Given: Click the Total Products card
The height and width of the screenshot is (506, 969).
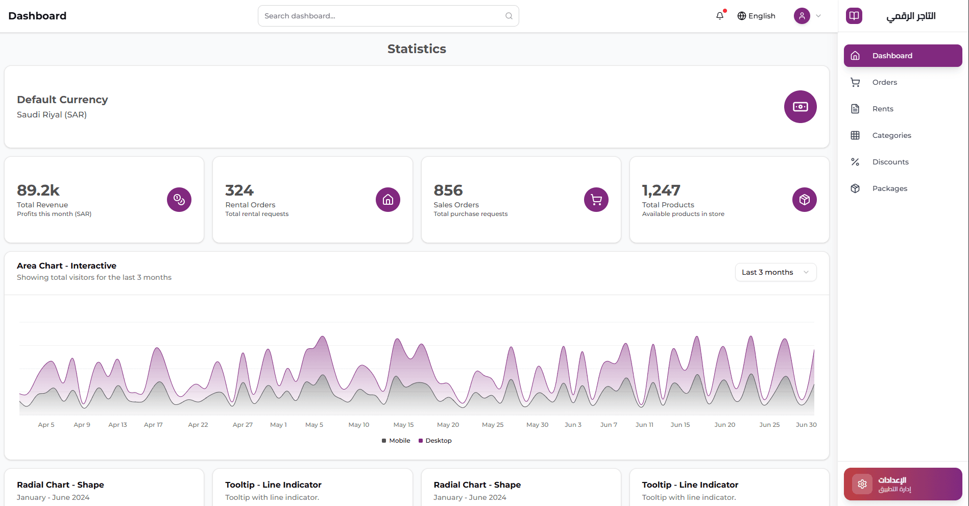Looking at the screenshot, I should coord(729,200).
